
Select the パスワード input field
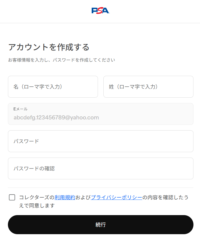coord(100,141)
